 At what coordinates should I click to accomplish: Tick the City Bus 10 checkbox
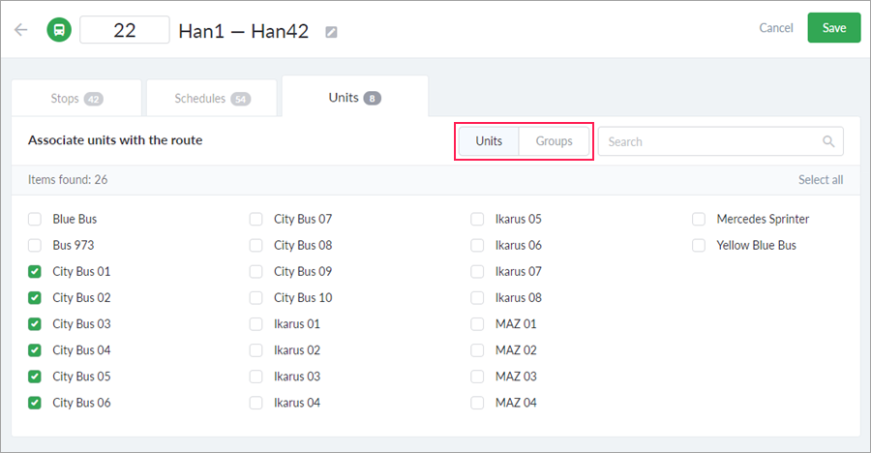click(x=255, y=298)
